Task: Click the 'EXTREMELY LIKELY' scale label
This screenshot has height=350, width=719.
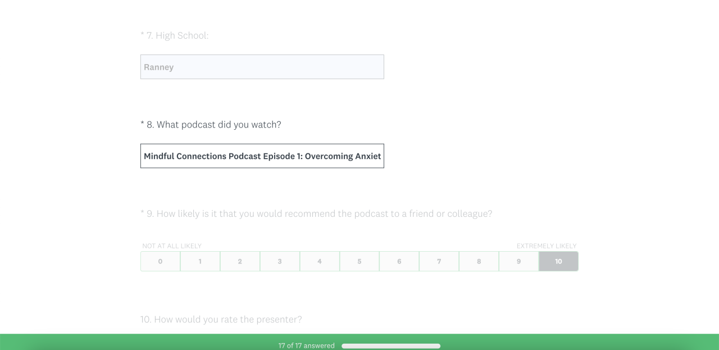Action: (x=546, y=246)
